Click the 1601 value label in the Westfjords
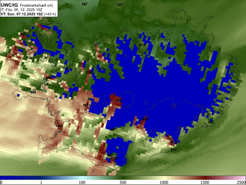 tap(23, 35)
